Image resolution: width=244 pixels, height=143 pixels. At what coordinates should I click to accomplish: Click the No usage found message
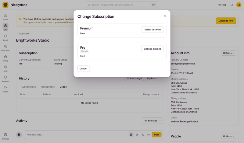pos(89,103)
